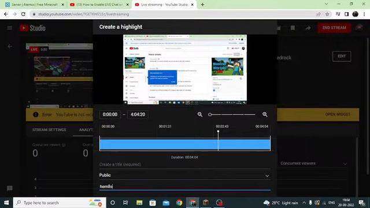Click the highlight video preview
370x208 pixels.
tap(185, 69)
